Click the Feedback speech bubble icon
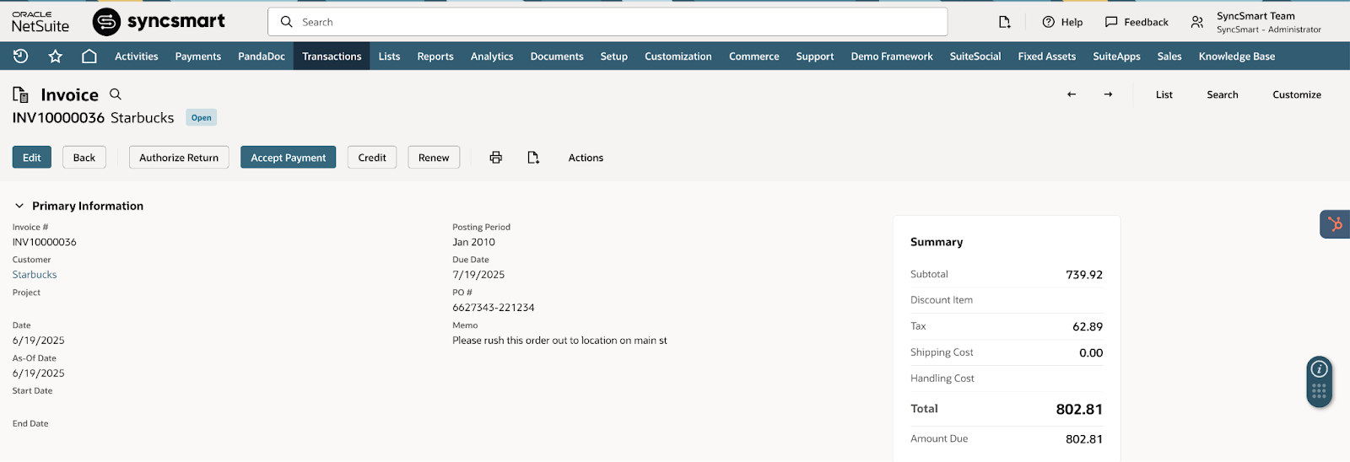 [x=1111, y=22]
